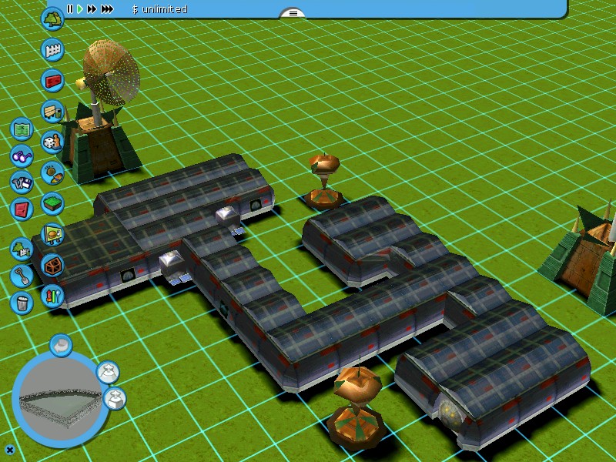Open the trees and foliage scenery icon
The image size is (616, 462).
(x=52, y=18)
